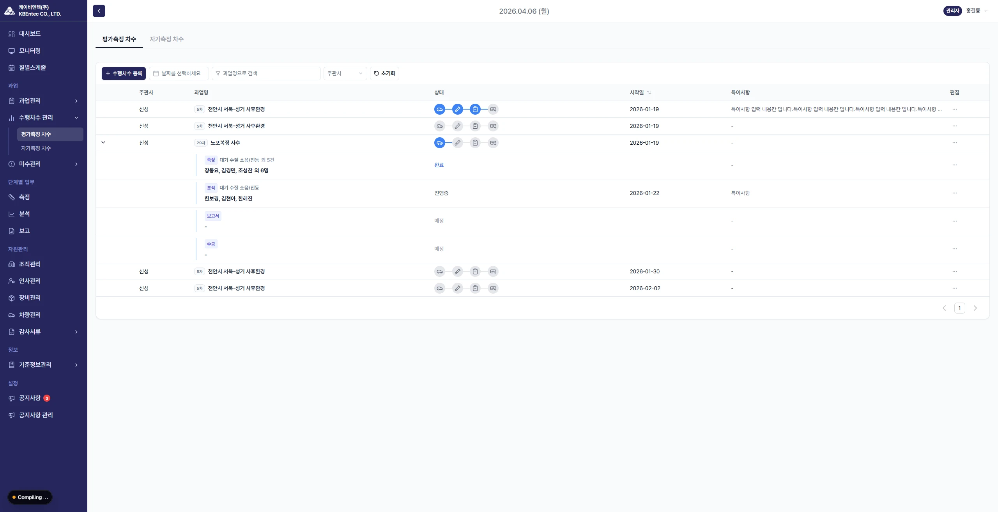Click the 수행차수 등록 button

pos(124,73)
